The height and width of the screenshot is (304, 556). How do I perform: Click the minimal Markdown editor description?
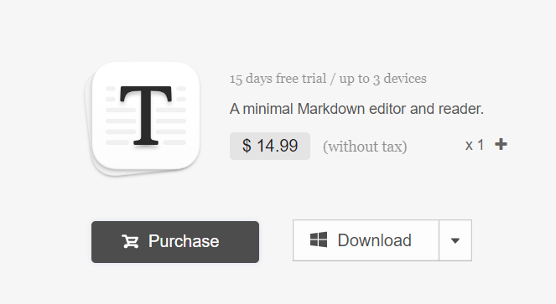[356, 109]
